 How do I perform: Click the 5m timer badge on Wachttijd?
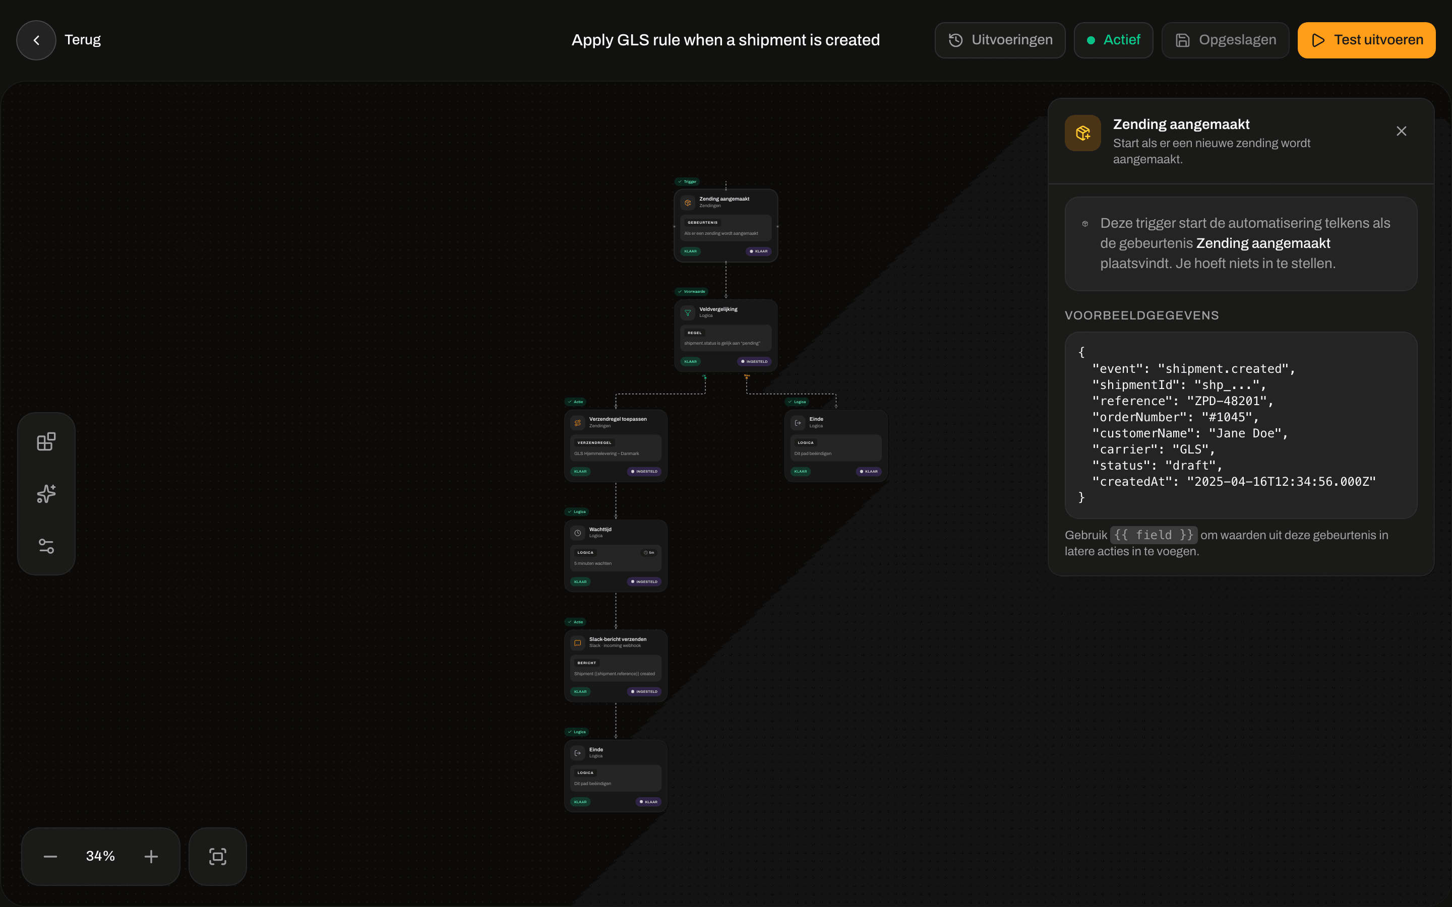click(649, 552)
